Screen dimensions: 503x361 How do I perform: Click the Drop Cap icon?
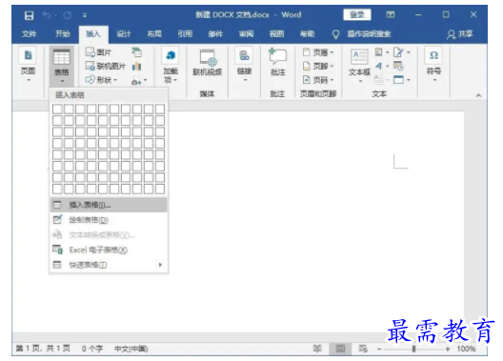tap(382, 79)
